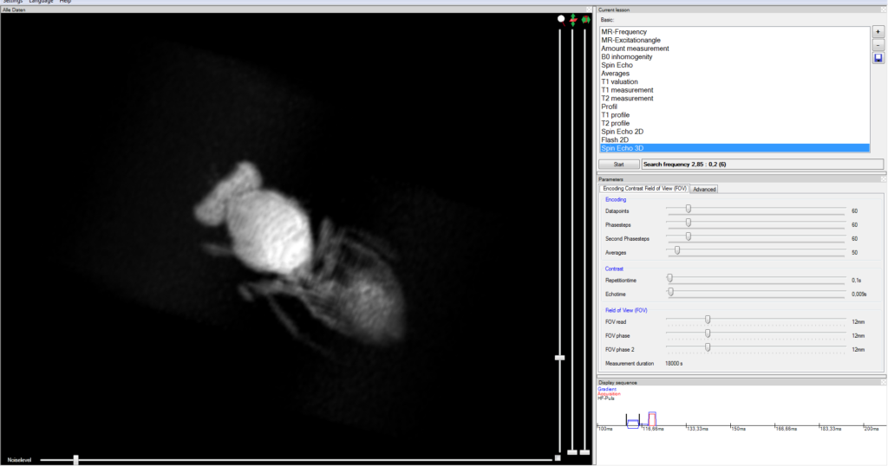Click the horizontal green arrows rotation icon
Viewport: 888px width, 466px height.
click(x=585, y=17)
